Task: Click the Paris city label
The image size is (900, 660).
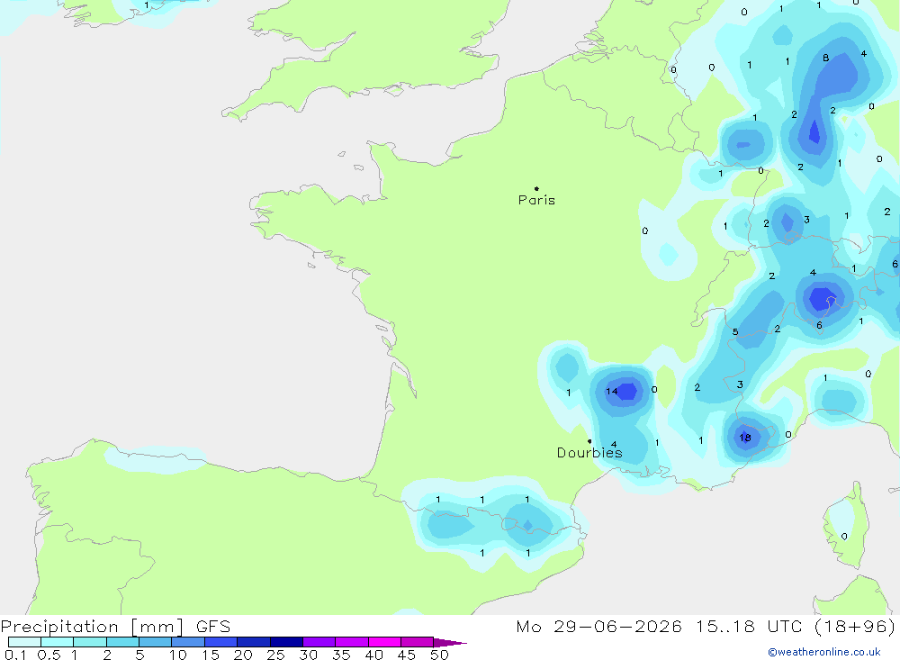Action: pos(536,200)
